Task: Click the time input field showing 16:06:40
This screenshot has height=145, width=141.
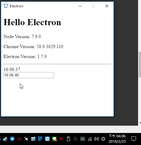Action: click(29, 75)
